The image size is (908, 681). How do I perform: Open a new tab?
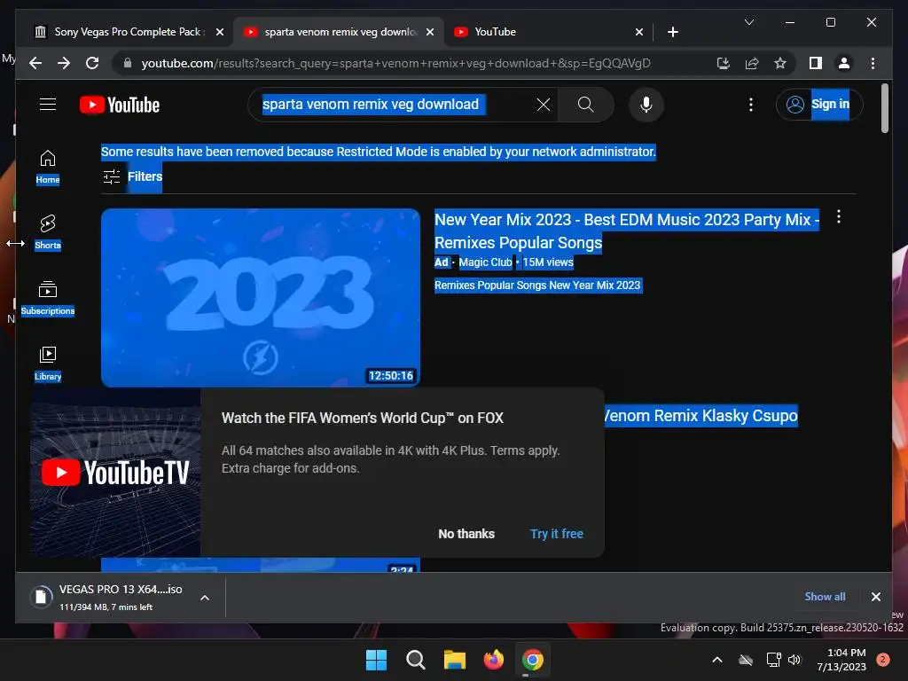tap(672, 32)
